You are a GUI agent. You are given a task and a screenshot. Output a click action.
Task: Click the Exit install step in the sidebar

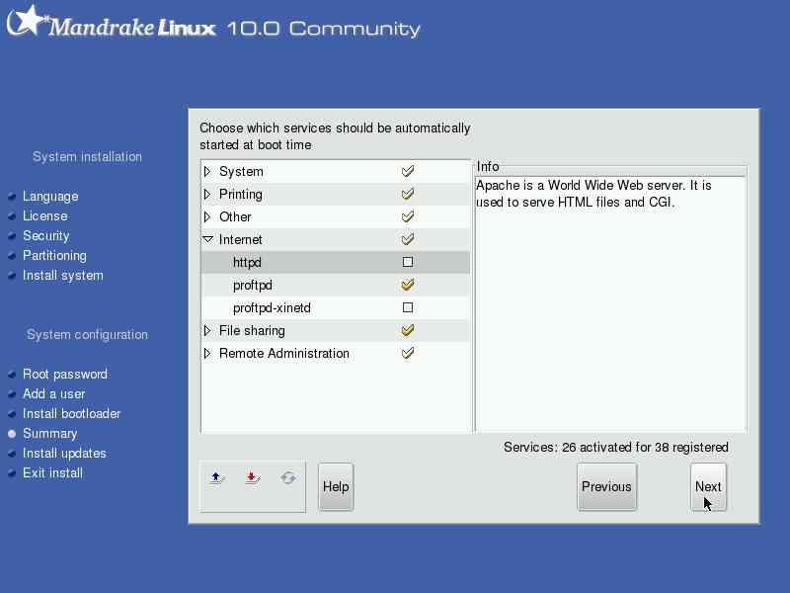pos(52,473)
